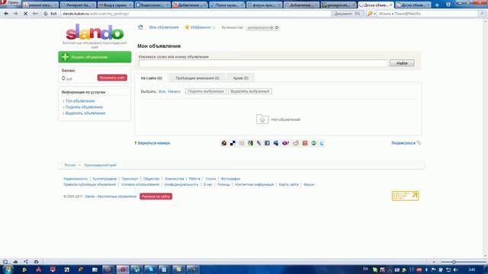This screenshot has width=488, height=274.
Task: Click the first share icon in the row
Action: [x=223, y=143]
